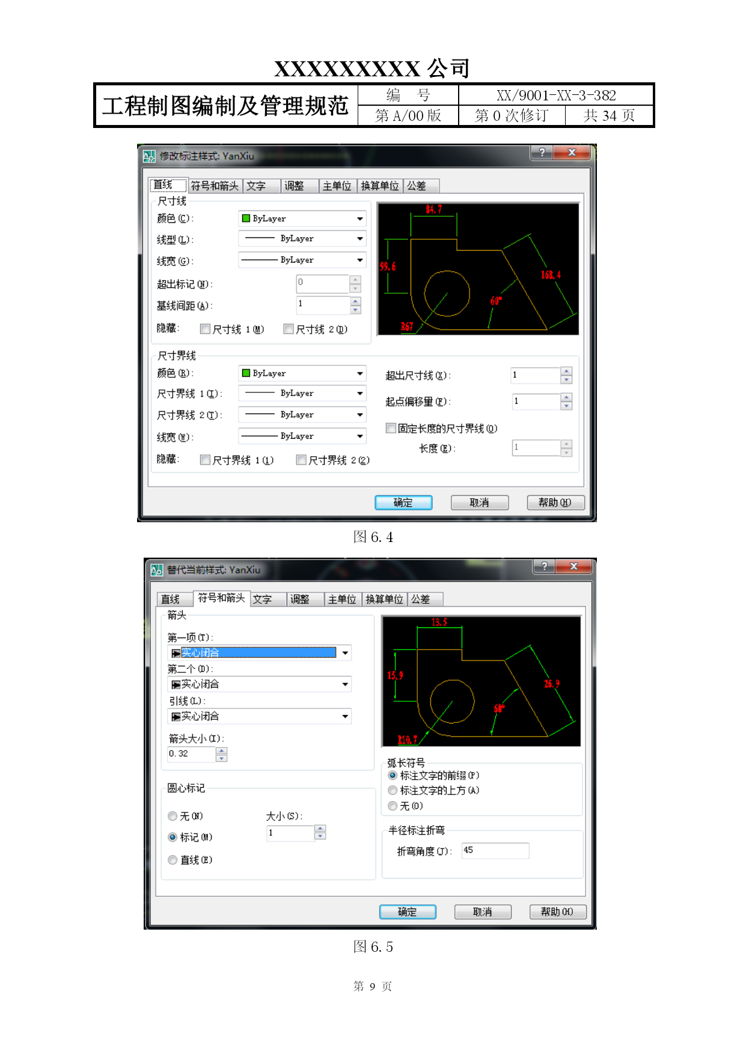Image resolution: width=746 pixels, height=1054 pixels.
Task: Click the help question mark in the 修改标注样式 dialog
Action: 542,153
